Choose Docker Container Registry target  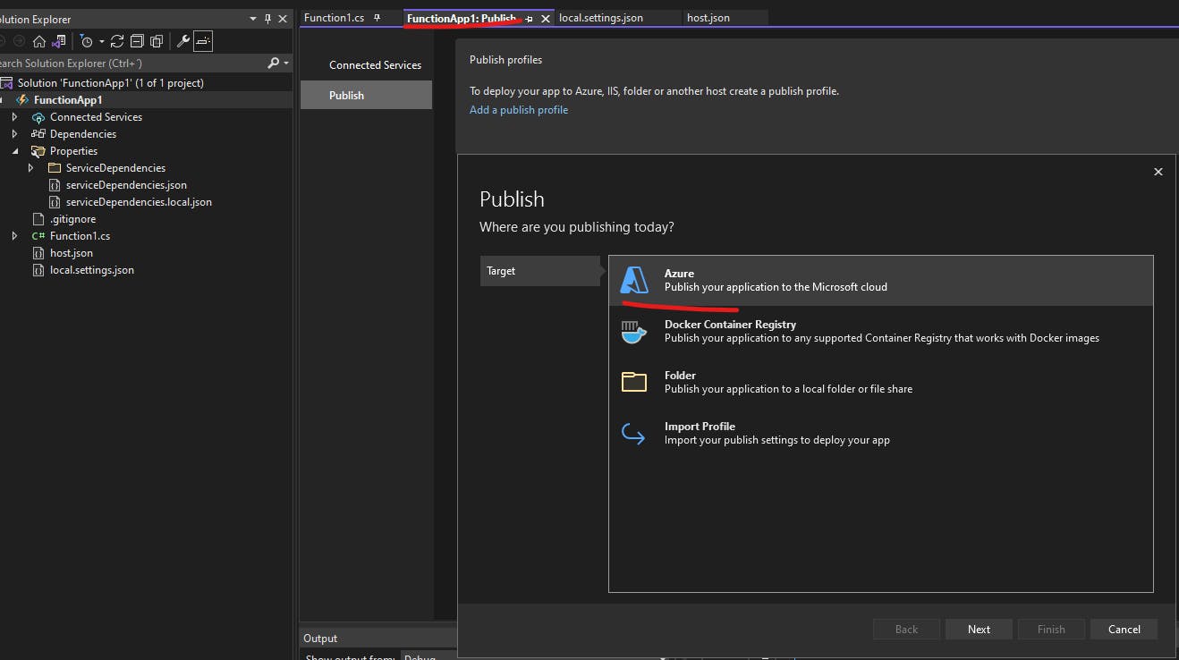tap(881, 331)
